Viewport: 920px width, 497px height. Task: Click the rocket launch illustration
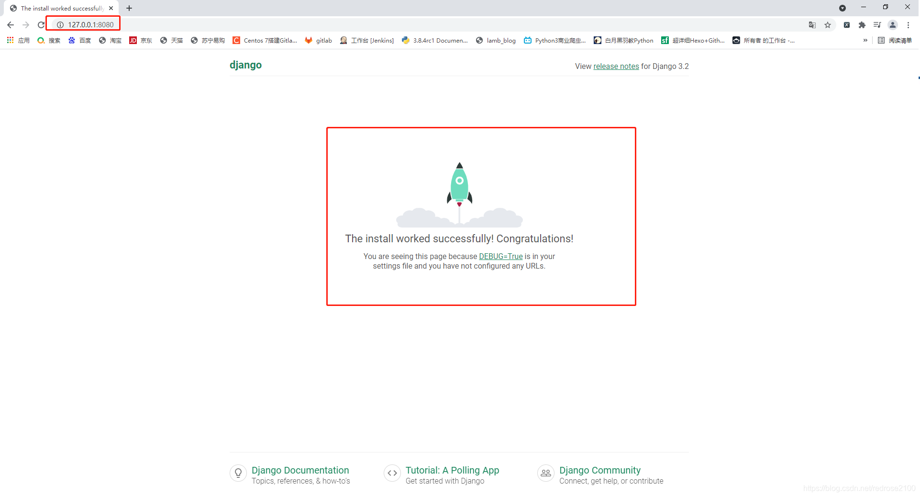(x=459, y=194)
